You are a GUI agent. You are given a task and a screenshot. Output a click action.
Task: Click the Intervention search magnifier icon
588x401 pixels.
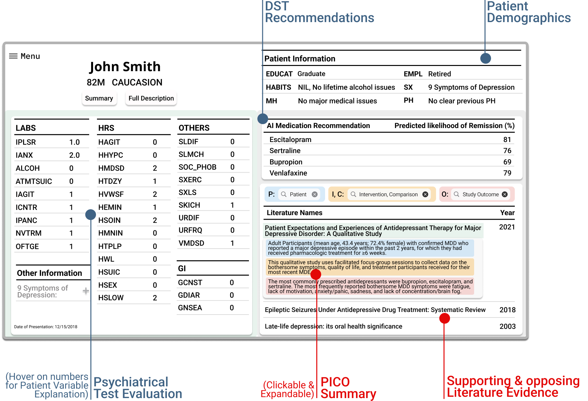(353, 194)
